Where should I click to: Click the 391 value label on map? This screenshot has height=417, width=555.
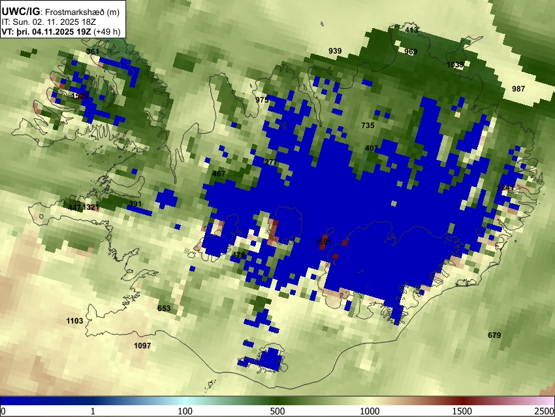pyautogui.click(x=135, y=204)
